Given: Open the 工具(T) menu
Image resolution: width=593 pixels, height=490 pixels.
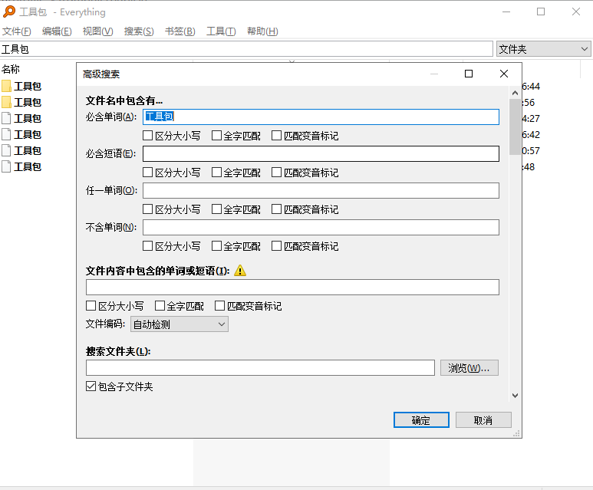Looking at the screenshot, I should coord(221,31).
